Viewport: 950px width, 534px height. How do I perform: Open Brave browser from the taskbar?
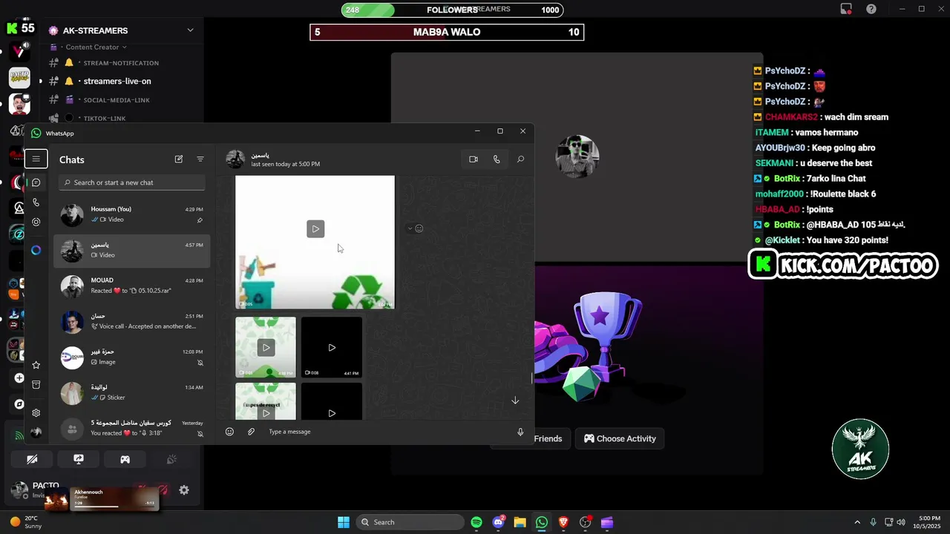pos(563,522)
